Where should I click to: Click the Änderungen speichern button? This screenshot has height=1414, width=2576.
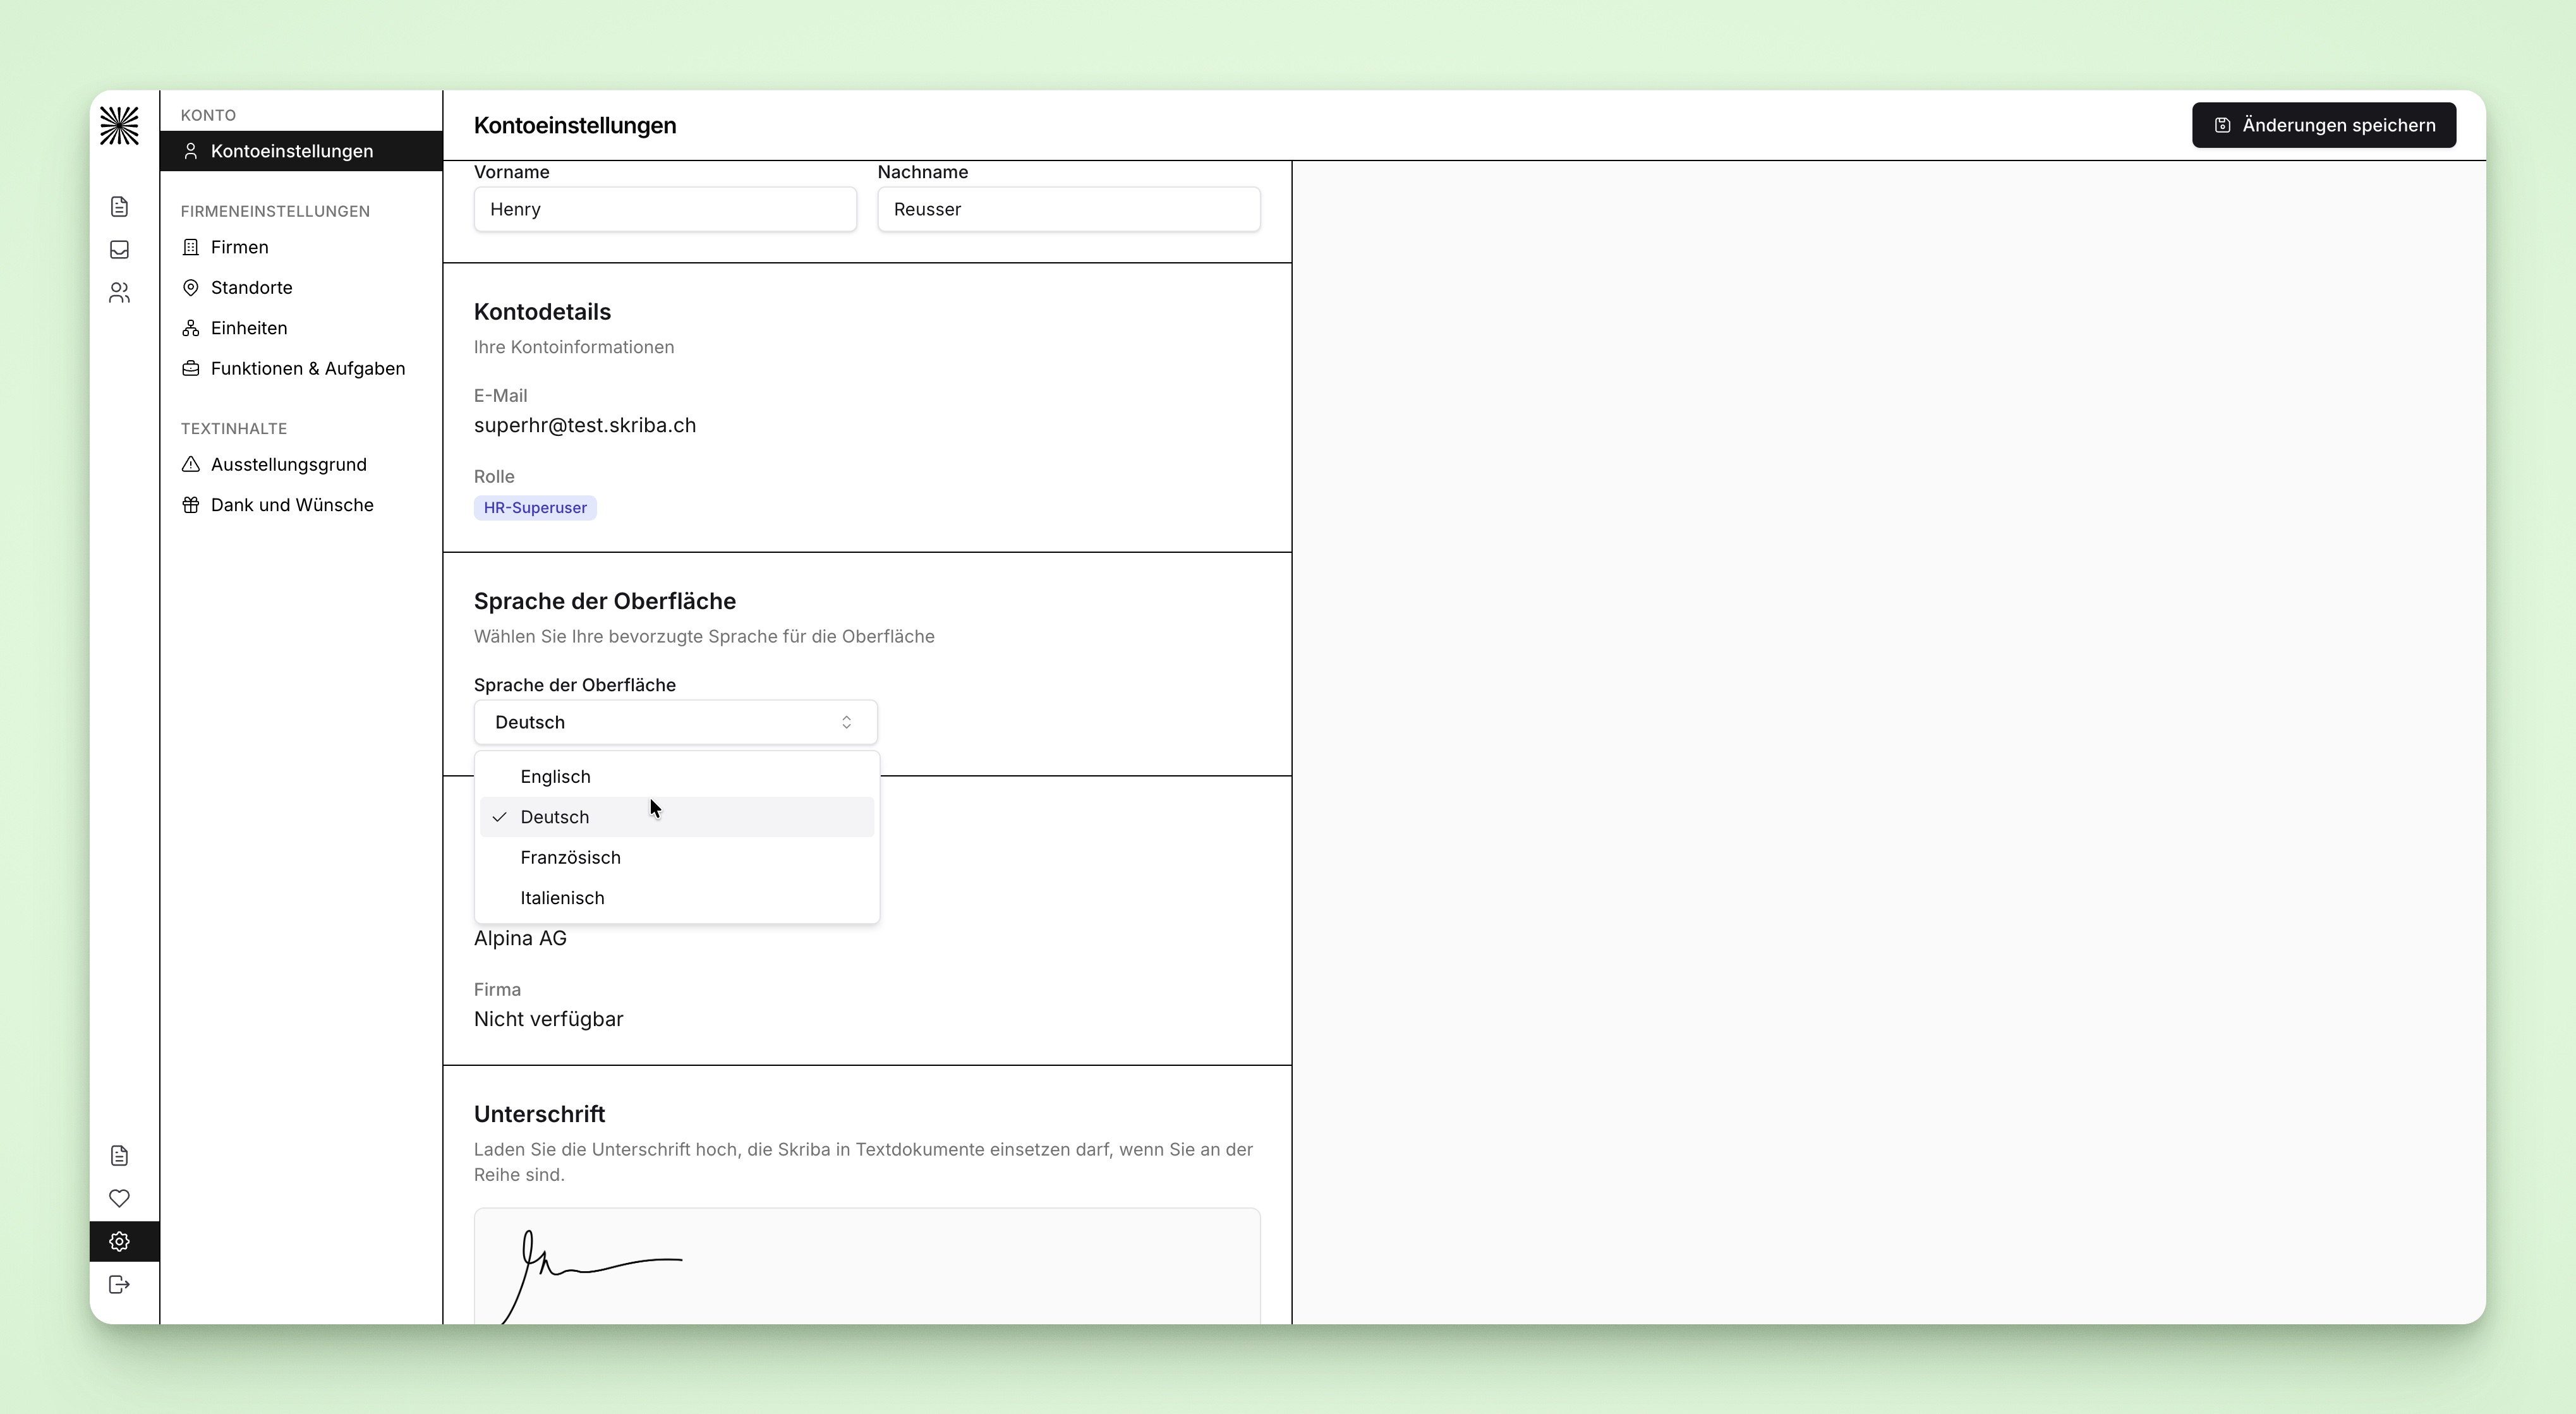click(x=2323, y=125)
